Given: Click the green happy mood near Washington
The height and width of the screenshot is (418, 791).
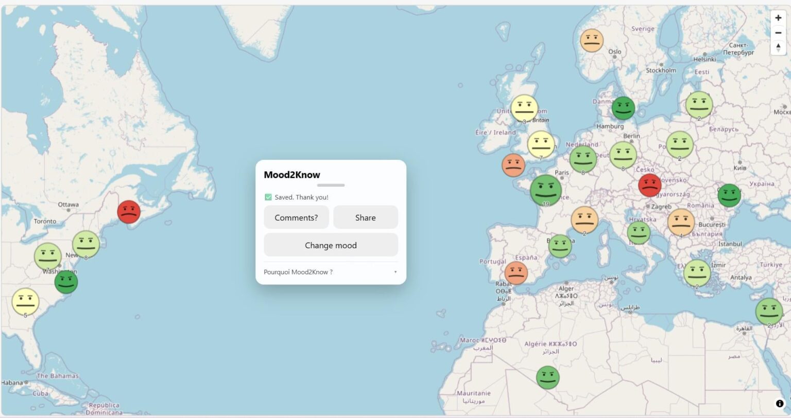Looking at the screenshot, I should tap(66, 282).
